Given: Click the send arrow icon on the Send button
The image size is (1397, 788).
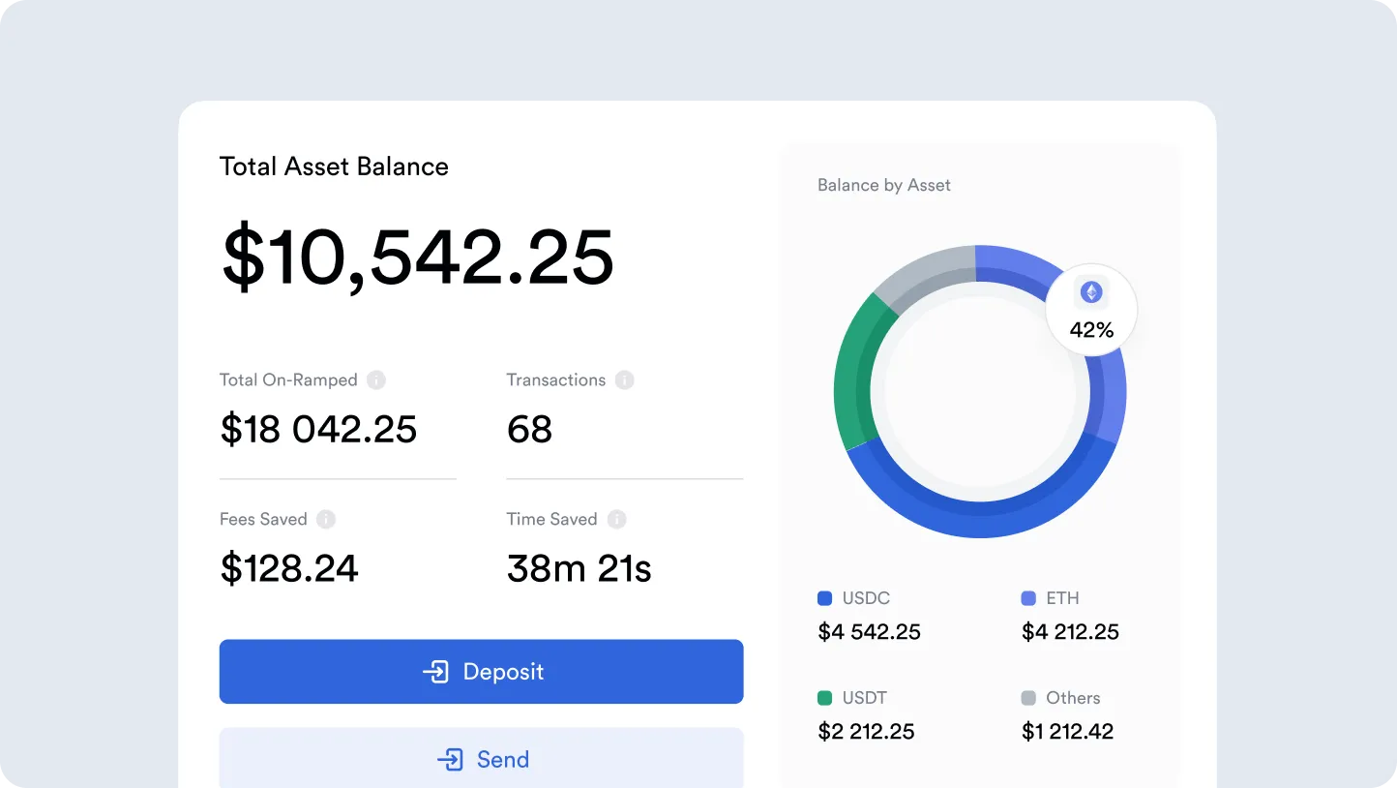Looking at the screenshot, I should (x=451, y=759).
